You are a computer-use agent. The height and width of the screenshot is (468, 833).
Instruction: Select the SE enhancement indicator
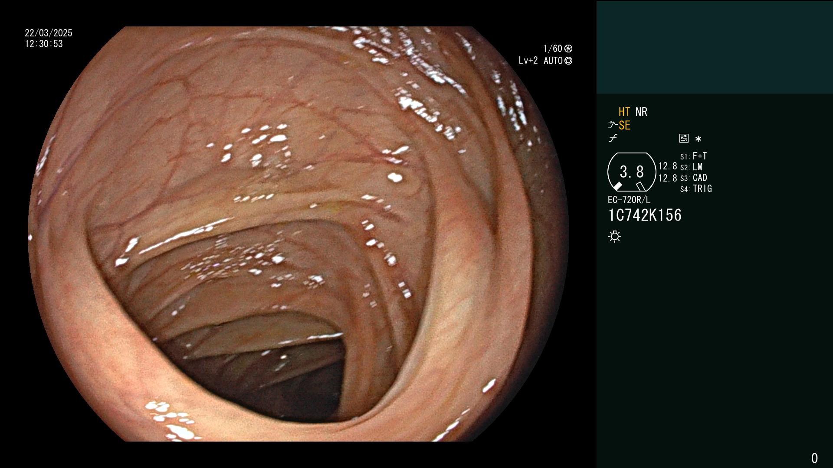[624, 125]
